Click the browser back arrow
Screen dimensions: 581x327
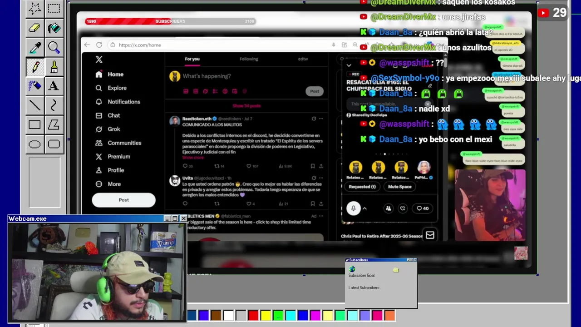pos(87,45)
